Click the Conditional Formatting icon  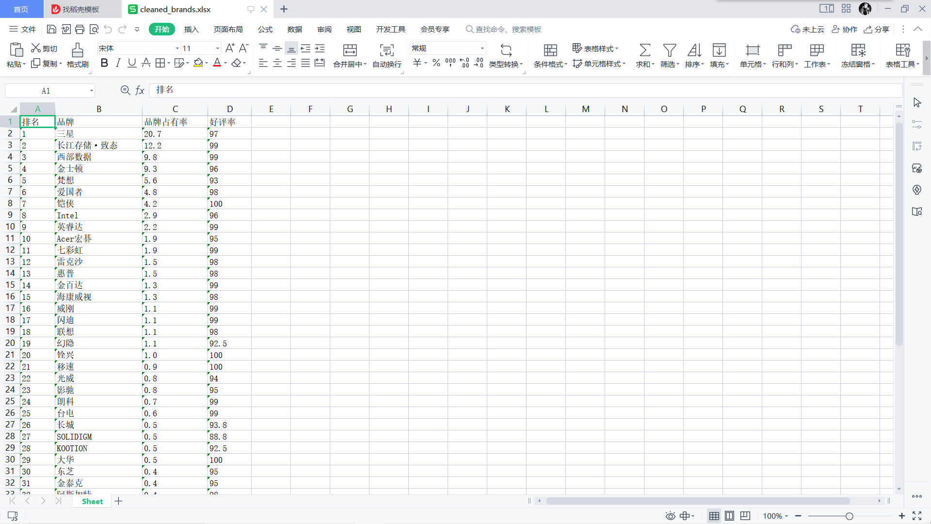pos(550,50)
